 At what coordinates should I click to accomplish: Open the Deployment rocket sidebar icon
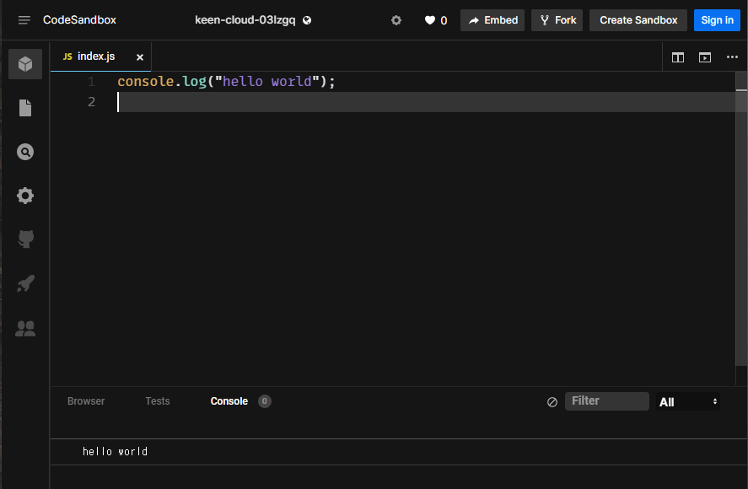[x=25, y=283]
